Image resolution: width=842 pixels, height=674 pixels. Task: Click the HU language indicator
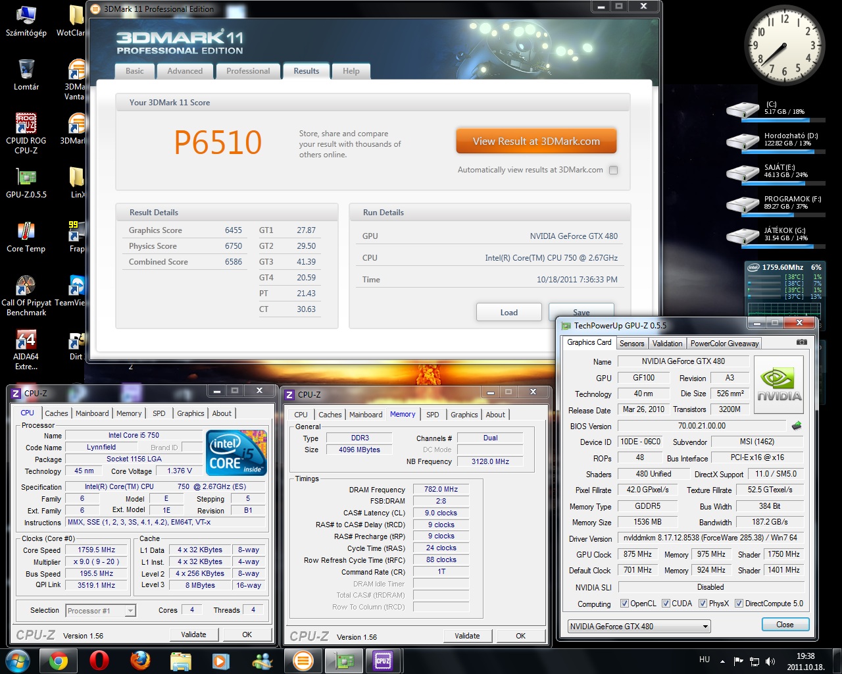pos(705,660)
